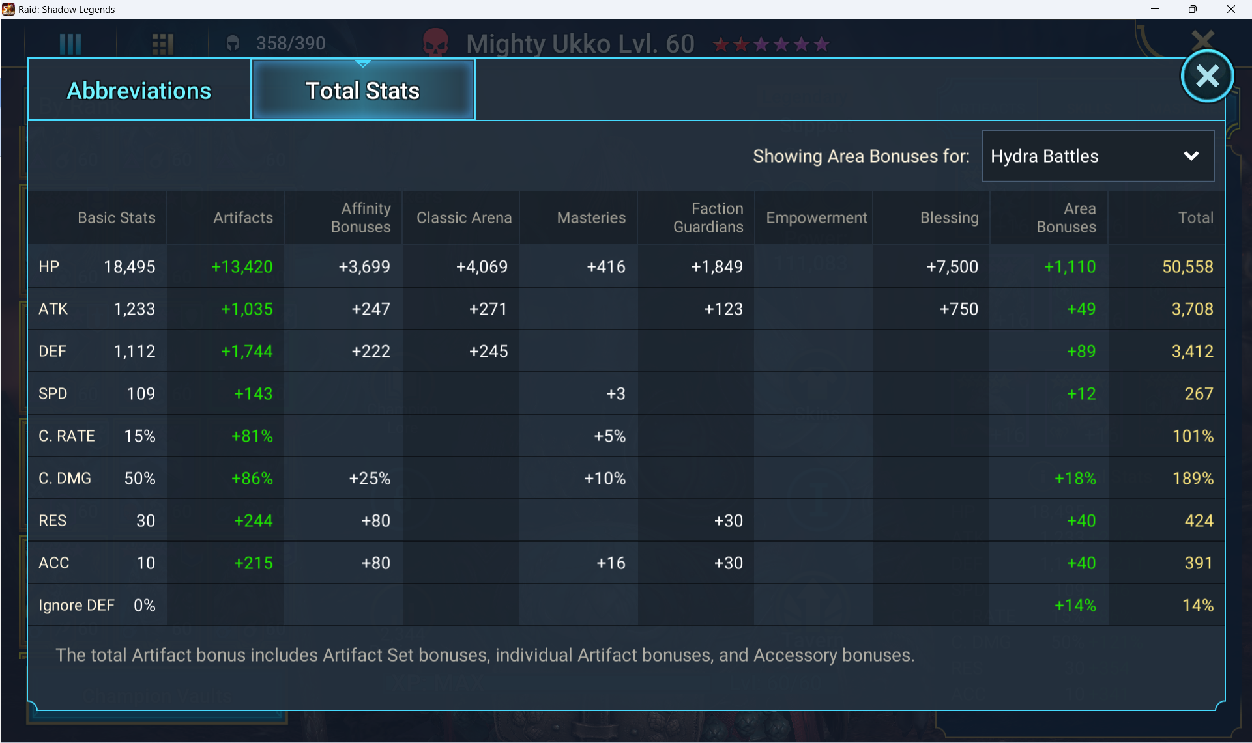Viewport: 1252px width, 743px height.
Task: Click the dropdown chevron arrow beside Hydra Battles
Action: click(1191, 156)
